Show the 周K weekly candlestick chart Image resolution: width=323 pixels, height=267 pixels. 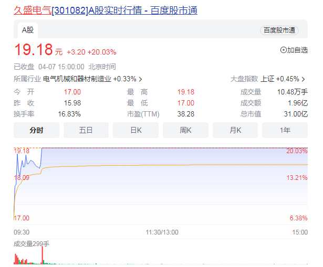point(185,130)
